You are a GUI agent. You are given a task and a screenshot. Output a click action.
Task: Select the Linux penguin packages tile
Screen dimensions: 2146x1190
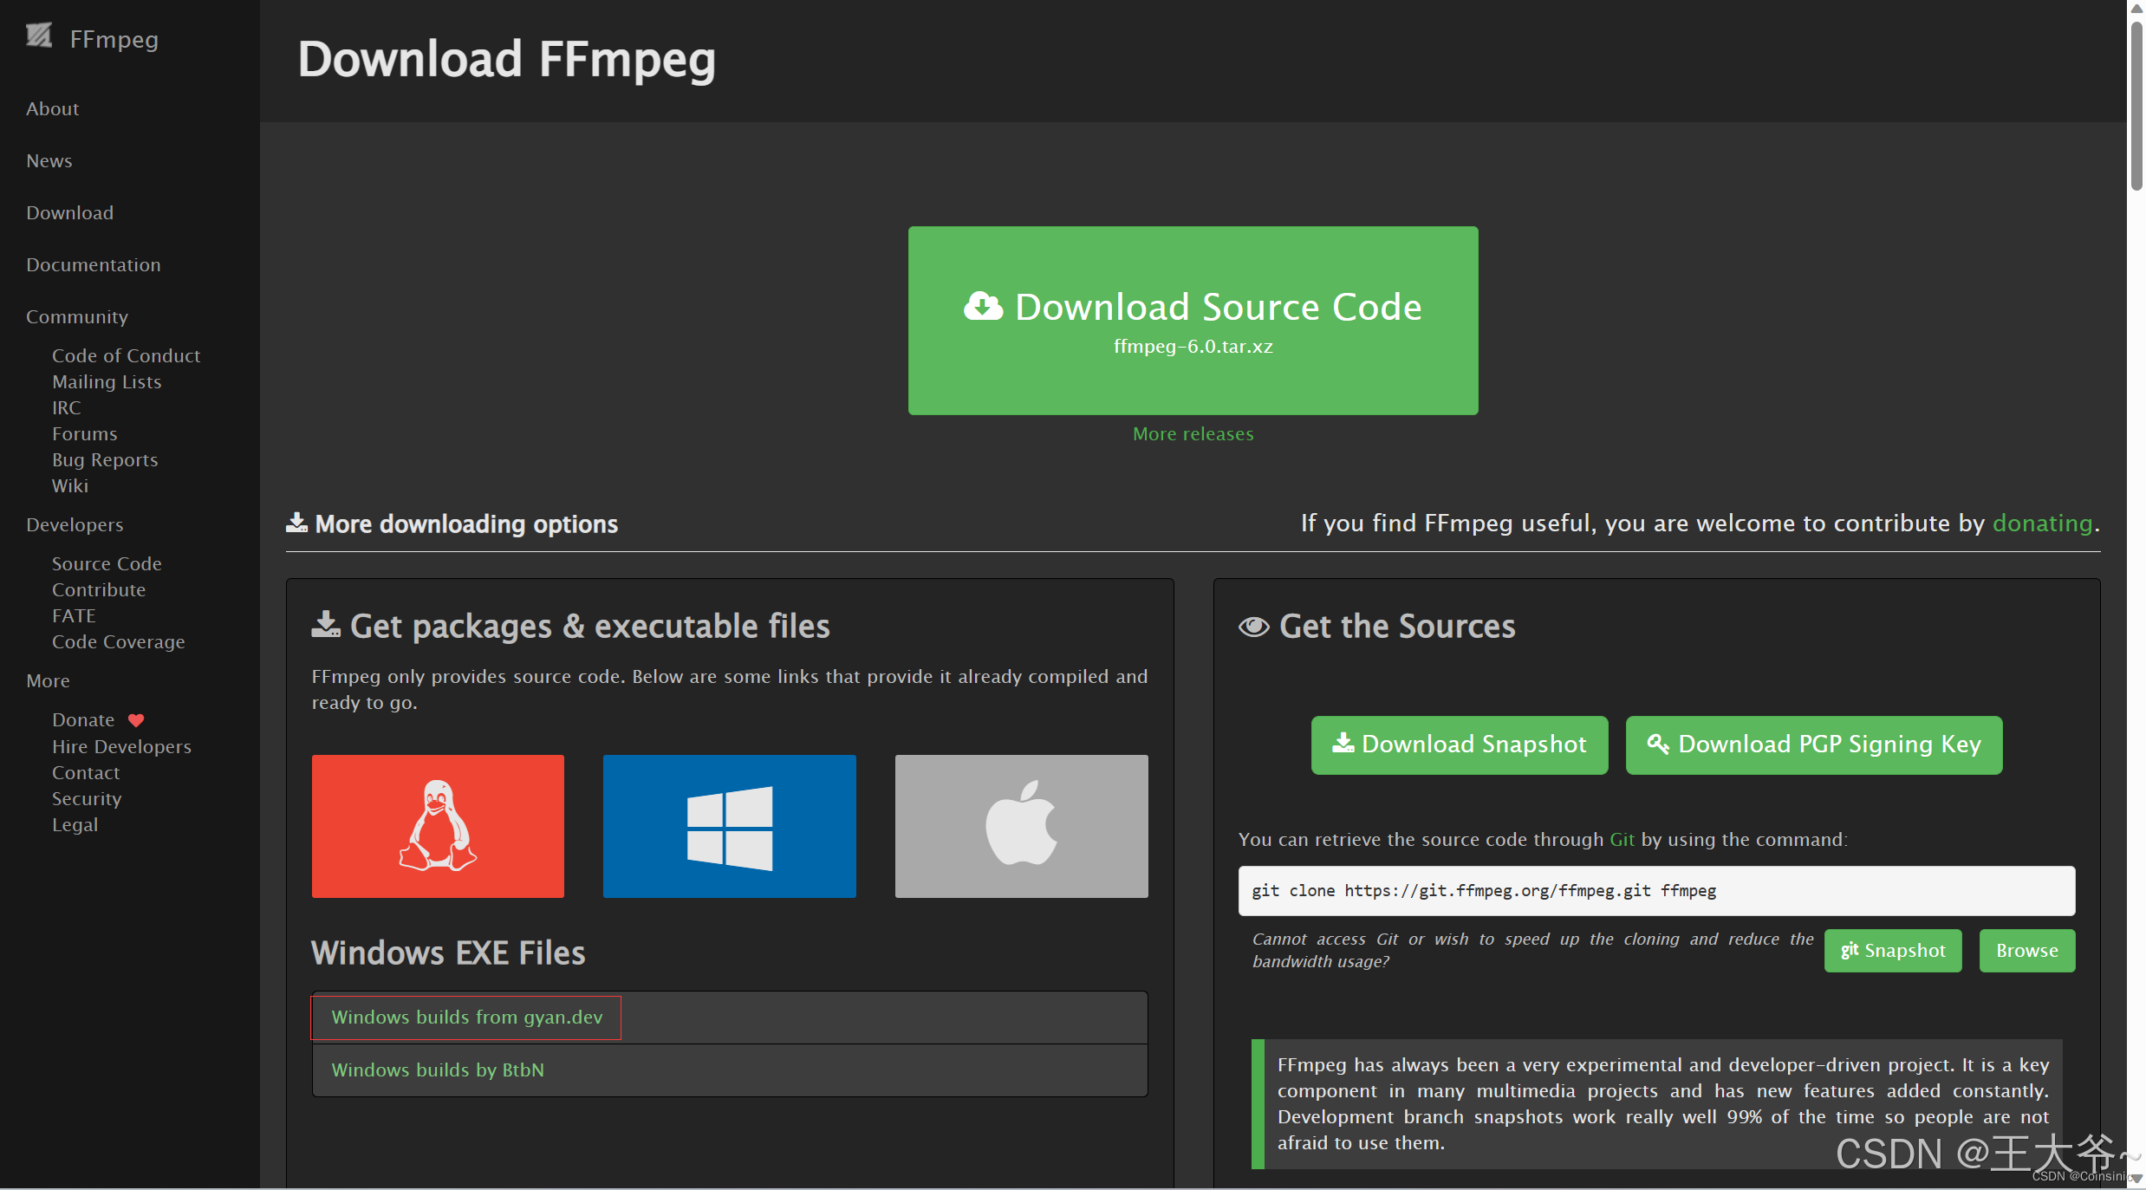(438, 825)
